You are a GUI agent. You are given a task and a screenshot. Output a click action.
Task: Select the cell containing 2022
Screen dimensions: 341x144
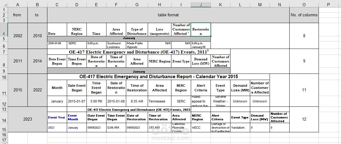[x=37, y=90]
